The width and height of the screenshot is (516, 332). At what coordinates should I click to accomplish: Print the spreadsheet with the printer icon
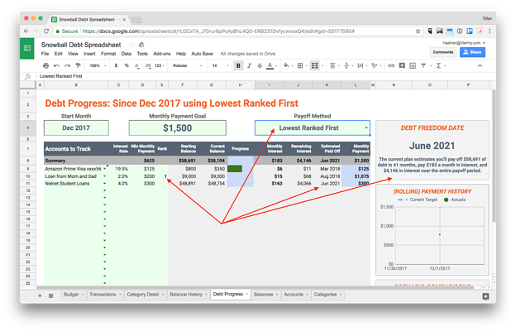(x=46, y=65)
